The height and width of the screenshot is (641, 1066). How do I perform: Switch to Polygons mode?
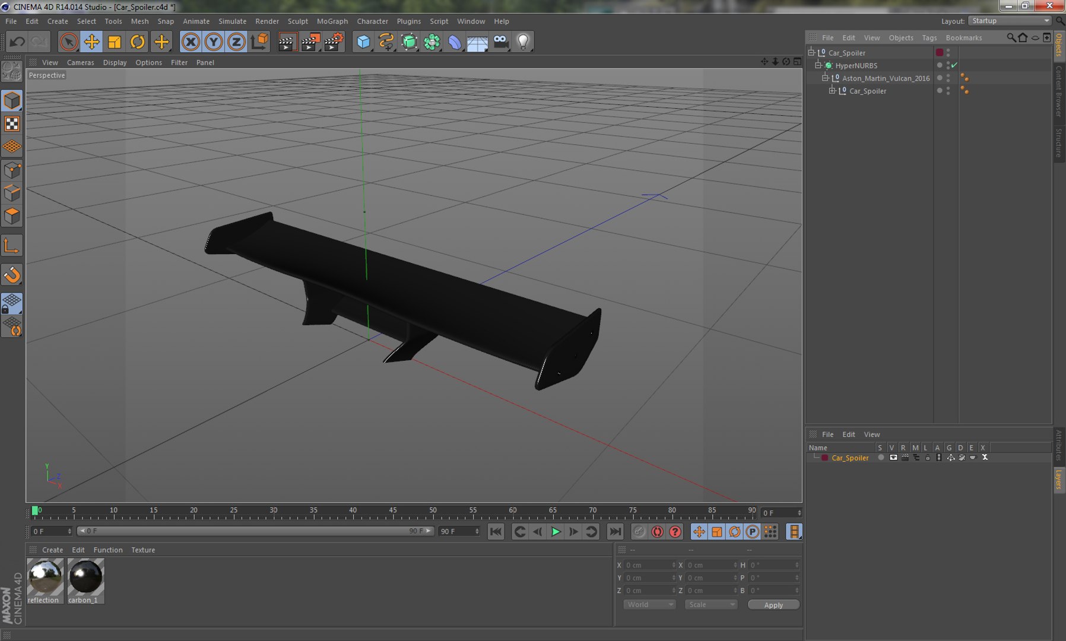pyautogui.click(x=12, y=216)
